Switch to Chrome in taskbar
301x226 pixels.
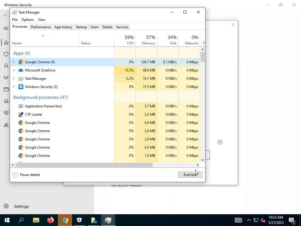click(65, 220)
